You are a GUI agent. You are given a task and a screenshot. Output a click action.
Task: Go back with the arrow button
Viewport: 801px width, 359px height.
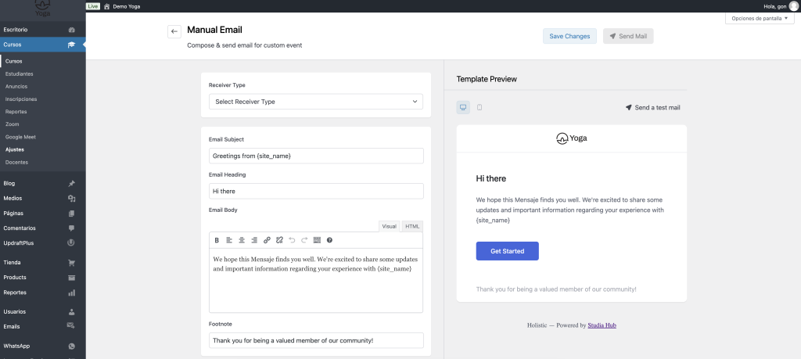(x=174, y=31)
